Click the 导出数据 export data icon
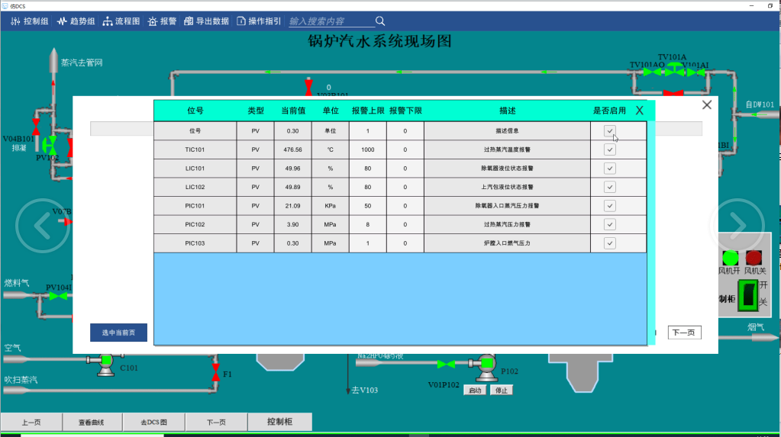This screenshot has height=437, width=781. [189, 21]
